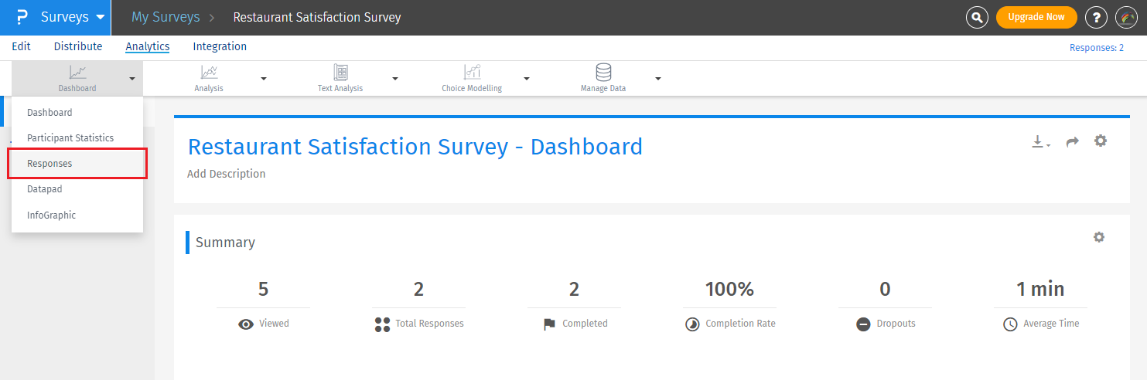1147x380 pixels.
Task: Choose Participant Statistics menu item
Action: click(x=70, y=137)
